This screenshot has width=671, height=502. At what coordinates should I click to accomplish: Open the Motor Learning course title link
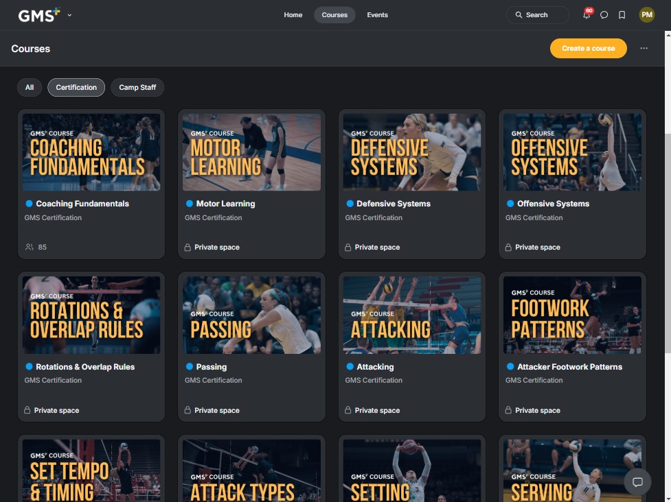pyautogui.click(x=225, y=204)
